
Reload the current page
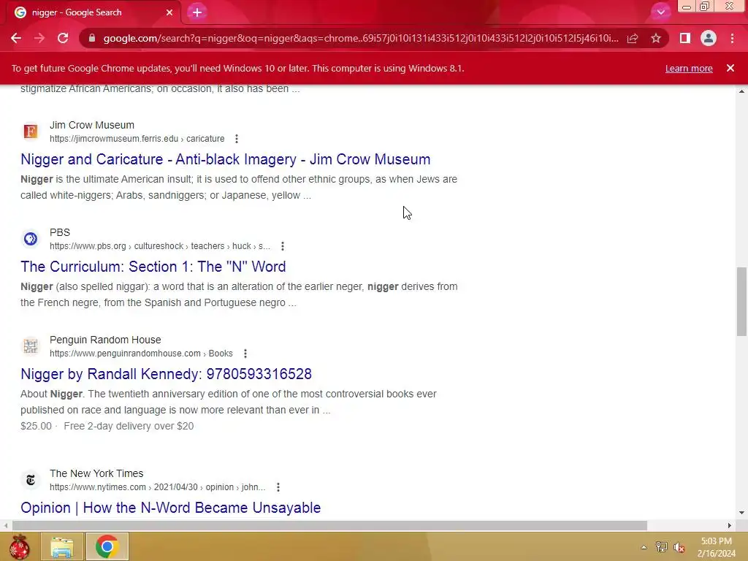(63, 38)
